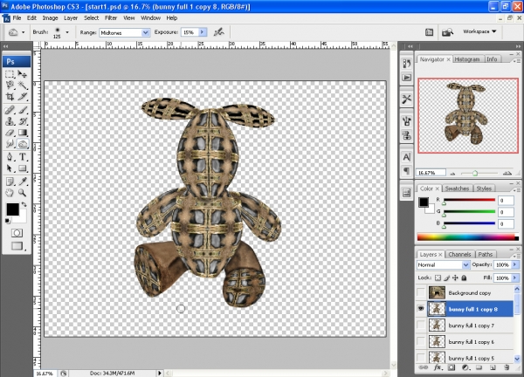Select the Burn tool in toolbox
This screenshot has width=524, height=377.
pos(23,144)
